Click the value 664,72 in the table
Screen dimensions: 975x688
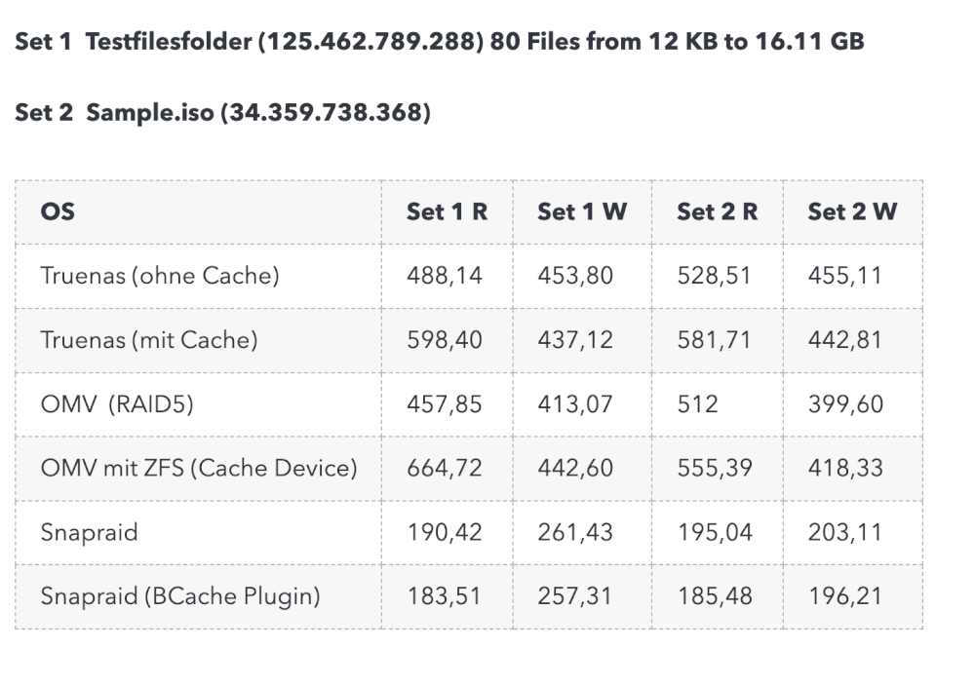[445, 469]
